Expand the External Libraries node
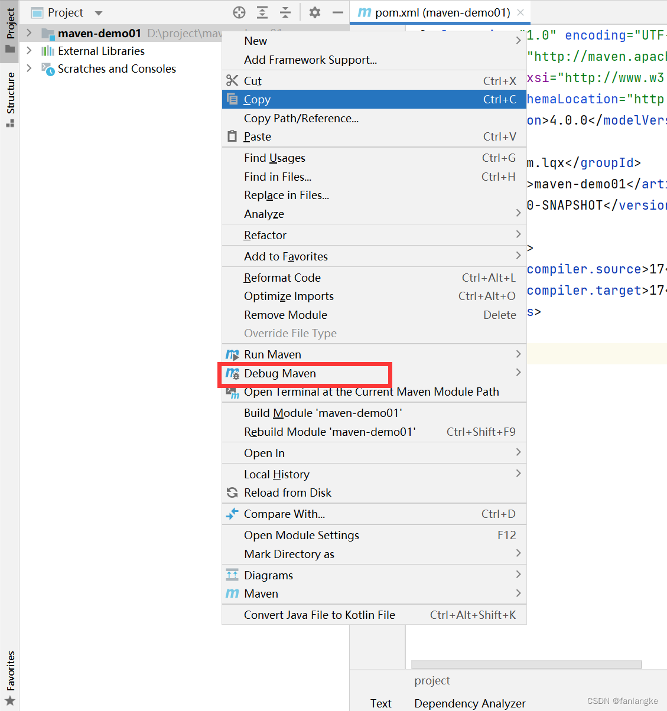The width and height of the screenshot is (667, 711). [29, 51]
